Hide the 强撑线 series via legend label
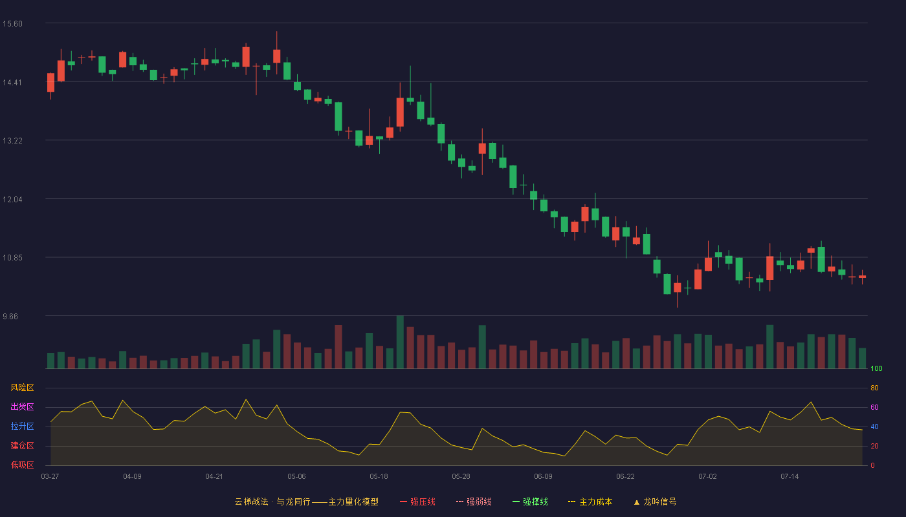This screenshot has width=906, height=517. click(x=535, y=501)
